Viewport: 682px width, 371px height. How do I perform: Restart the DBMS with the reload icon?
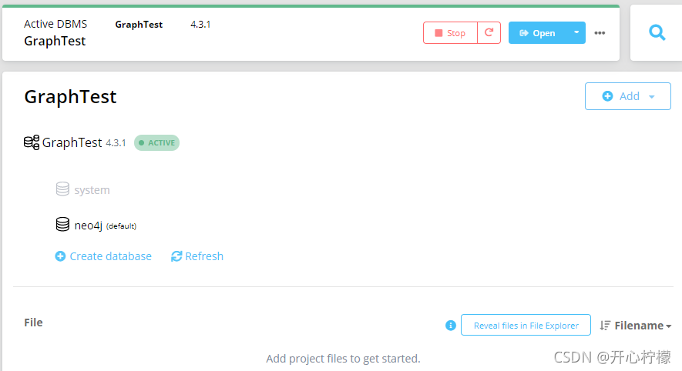tap(489, 33)
